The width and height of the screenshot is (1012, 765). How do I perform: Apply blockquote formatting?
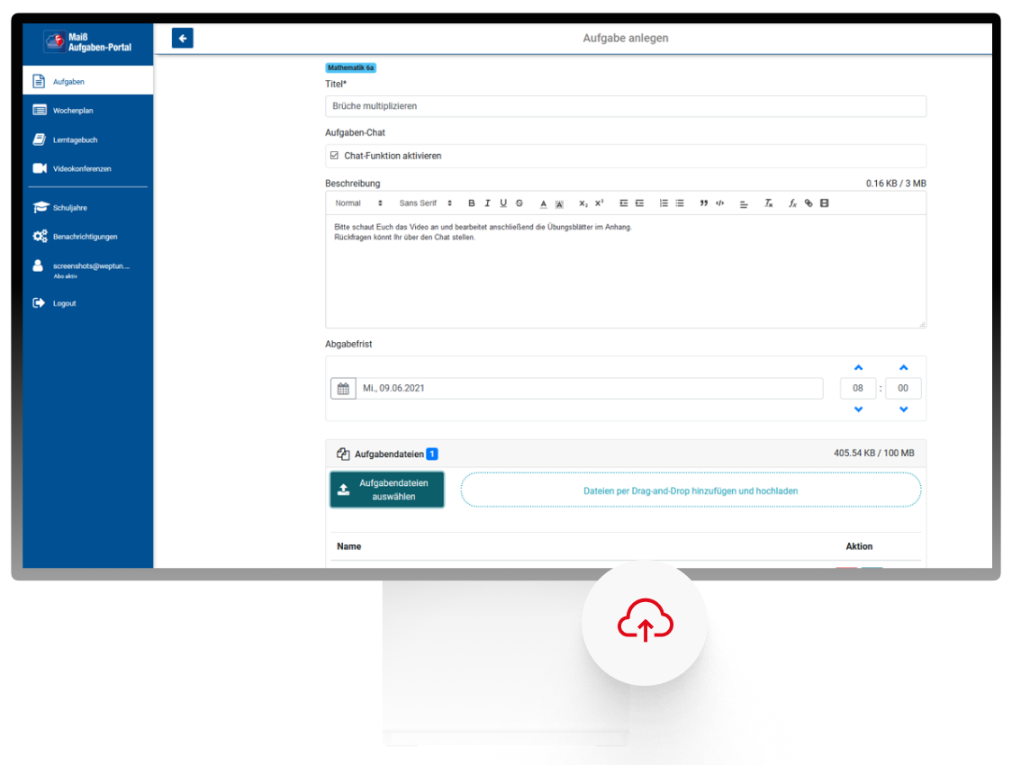[703, 203]
